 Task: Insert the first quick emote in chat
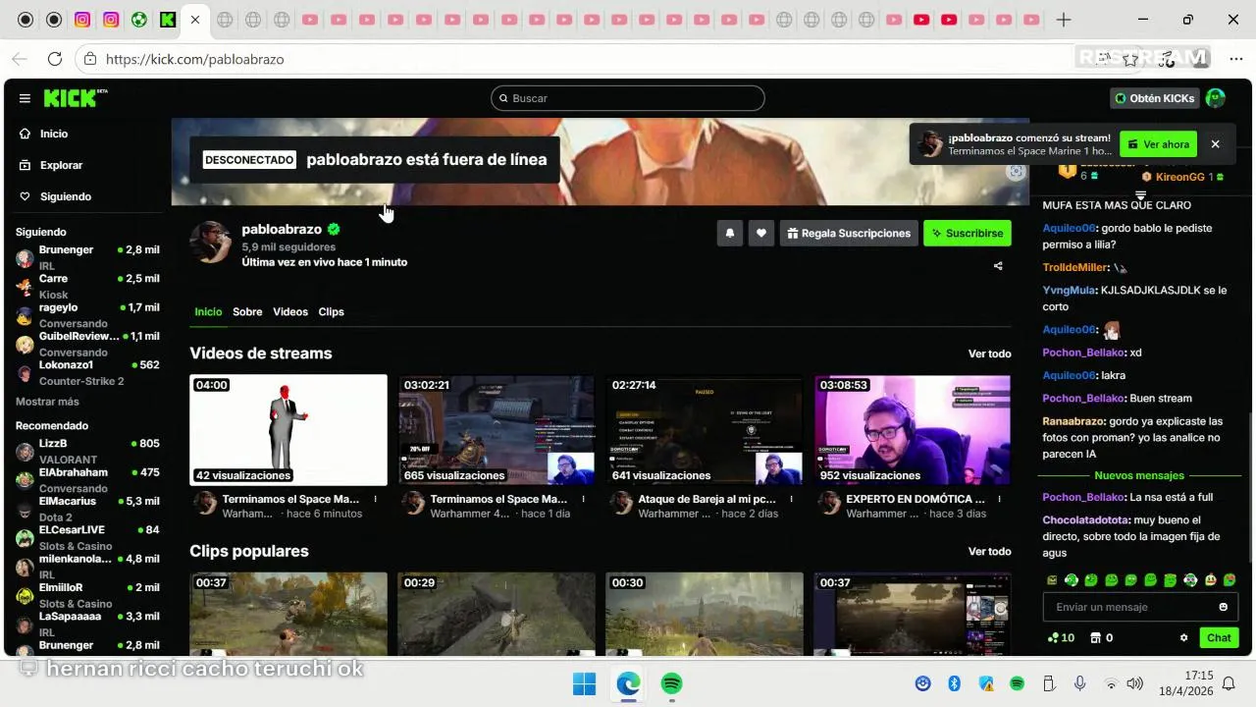pos(1052,580)
